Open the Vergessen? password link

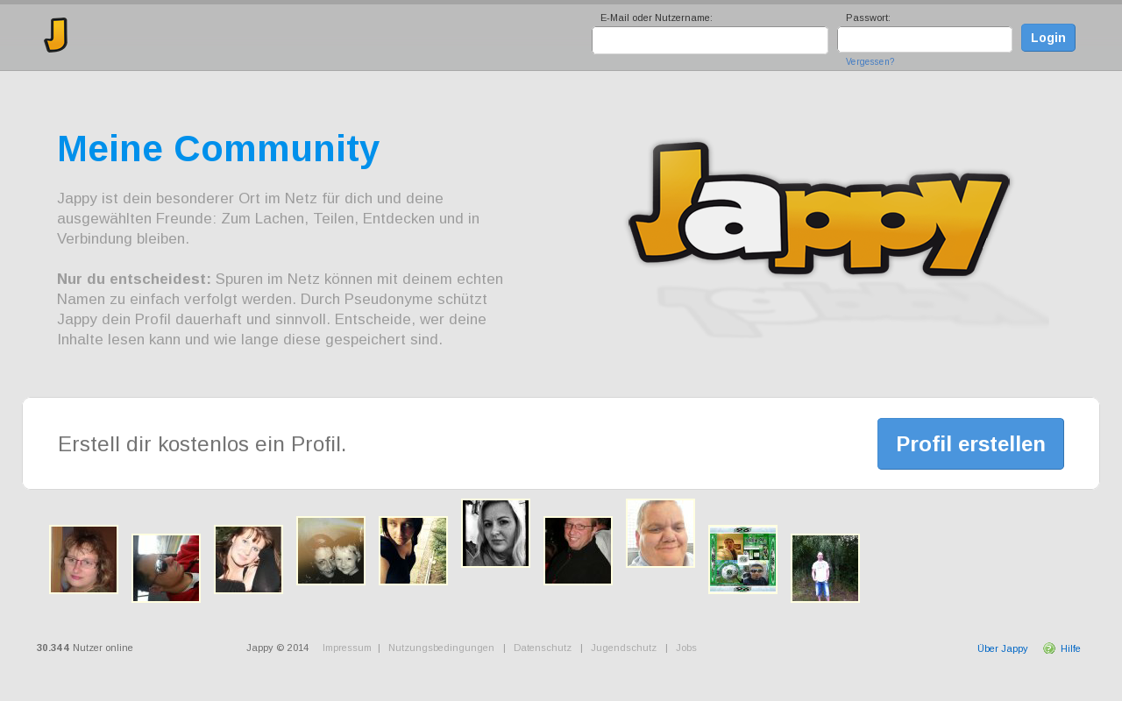(870, 61)
